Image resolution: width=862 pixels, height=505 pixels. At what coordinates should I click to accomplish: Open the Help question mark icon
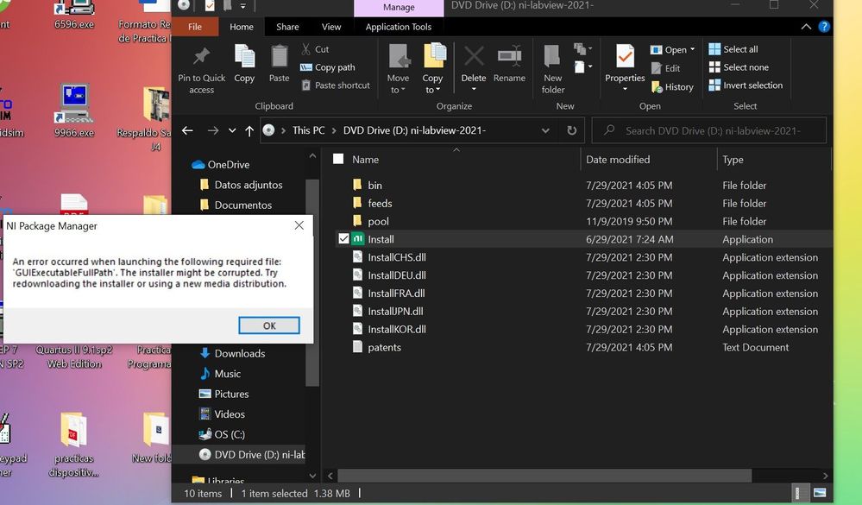pyautogui.click(x=823, y=27)
